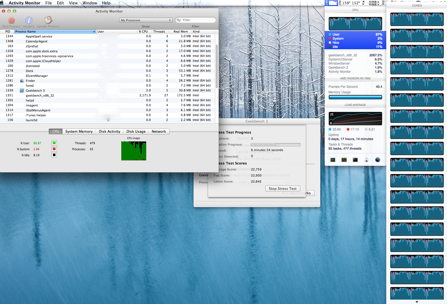Screen dimensions: 447x304
Task: Switch to the Disk Activity tab
Action: (x=109, y=131)
